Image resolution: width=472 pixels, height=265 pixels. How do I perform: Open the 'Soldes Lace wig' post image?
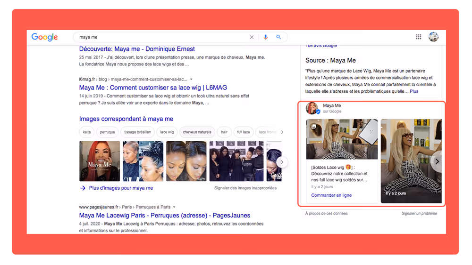[x=342, y=139]
